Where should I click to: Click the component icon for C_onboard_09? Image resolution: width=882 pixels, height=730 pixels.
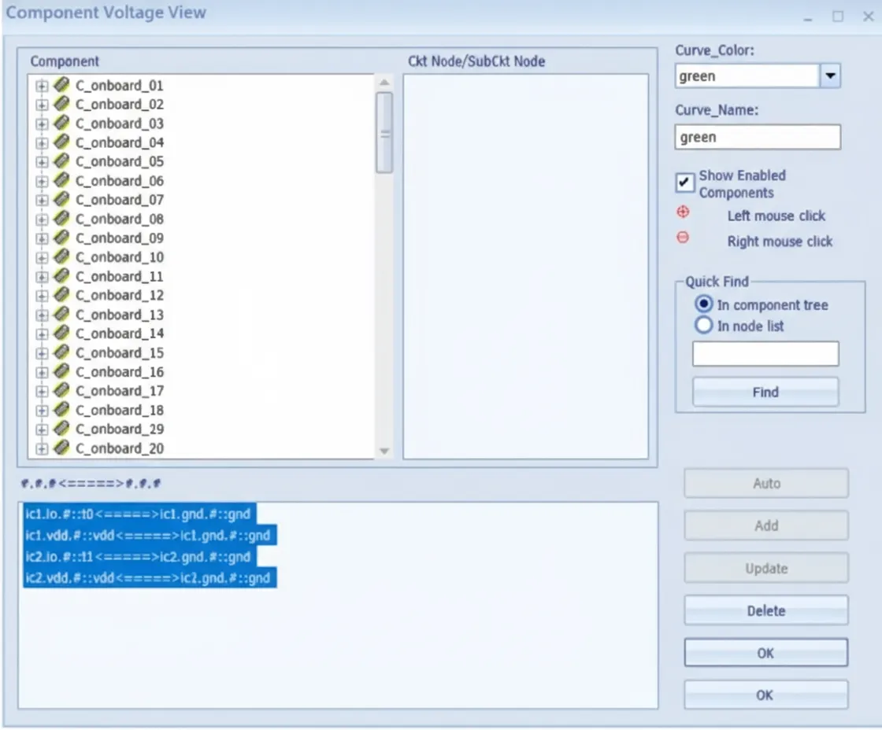pyautogui.click(x=62, y=238)
